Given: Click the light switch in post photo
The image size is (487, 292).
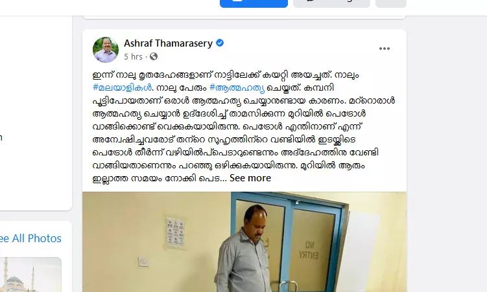Looking at the screenshot, I should 143,262.
